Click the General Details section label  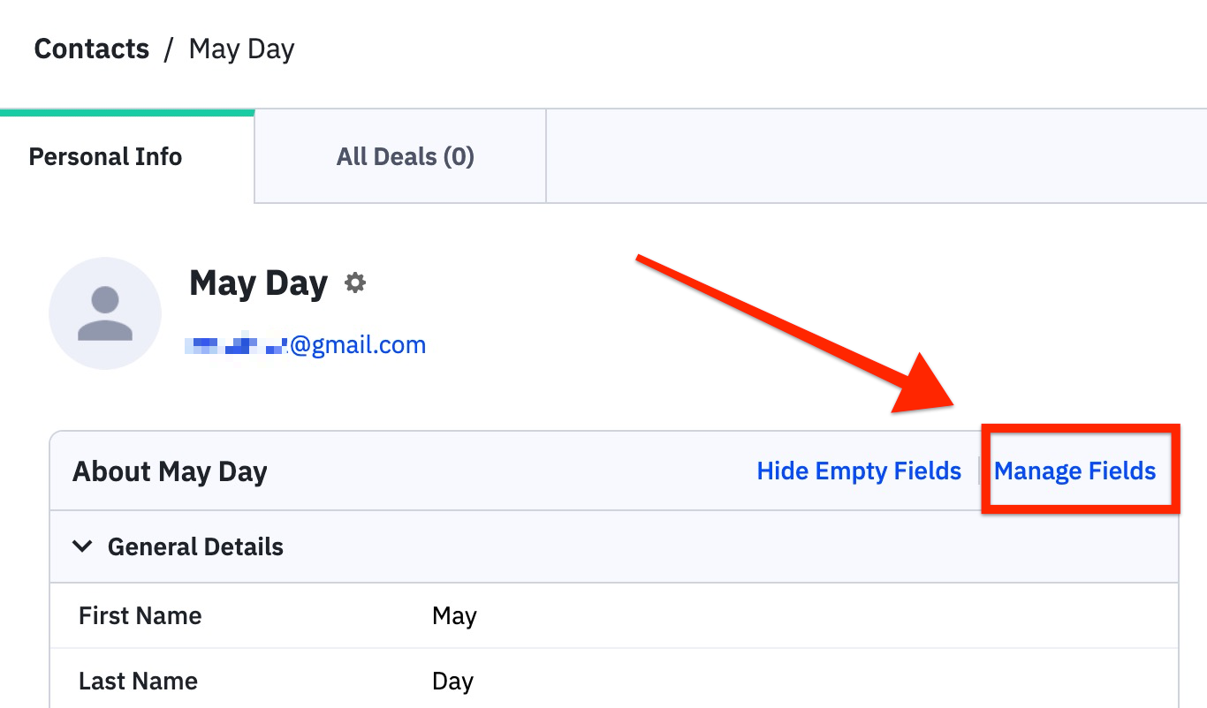coord(195,546)
